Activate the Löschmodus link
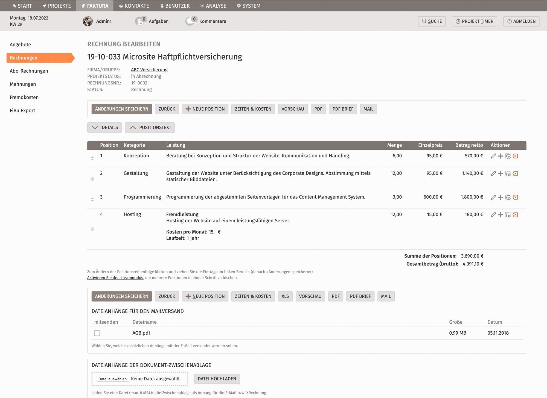The image size is (547, 398). pos(115,278)
